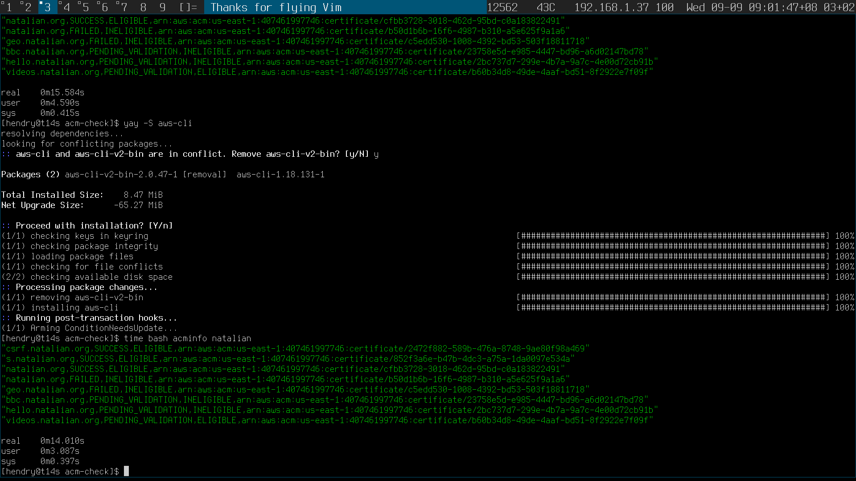This screenshot has height=481, width=856.
Task: Switch to empty tag 8
Action: tap(143, 7)
